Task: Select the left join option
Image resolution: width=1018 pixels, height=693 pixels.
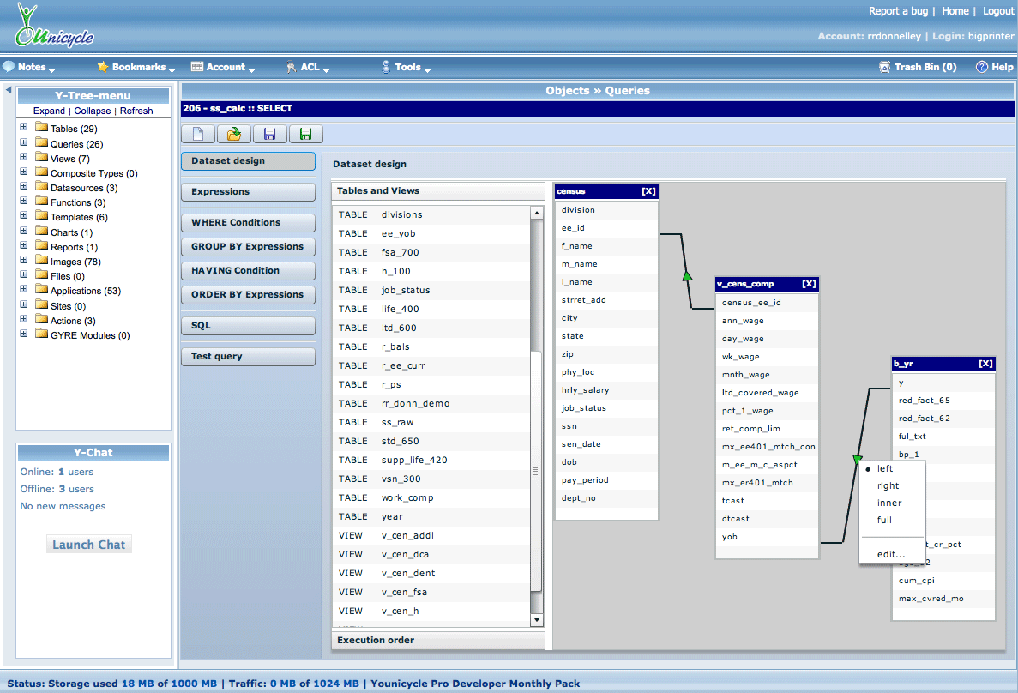Action: click(885, 469)
